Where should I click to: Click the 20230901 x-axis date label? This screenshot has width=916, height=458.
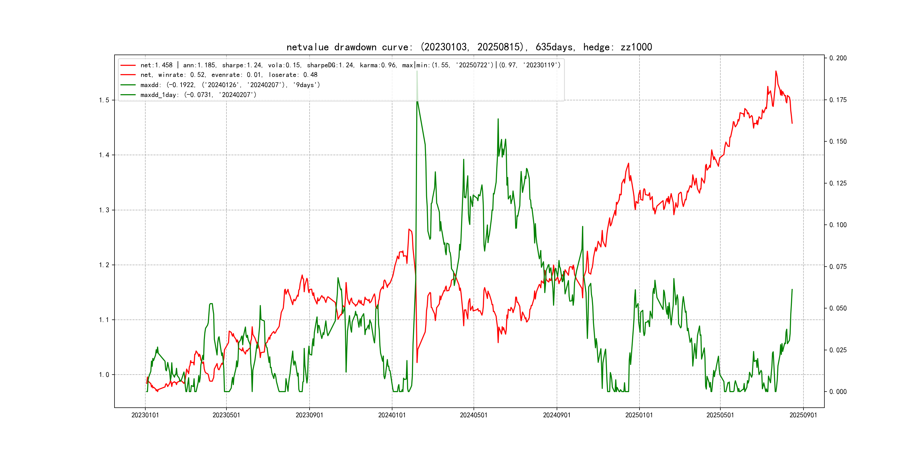(x=309, y=415)
